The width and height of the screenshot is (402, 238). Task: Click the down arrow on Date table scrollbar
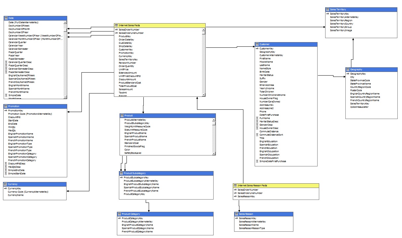(65, 96)
